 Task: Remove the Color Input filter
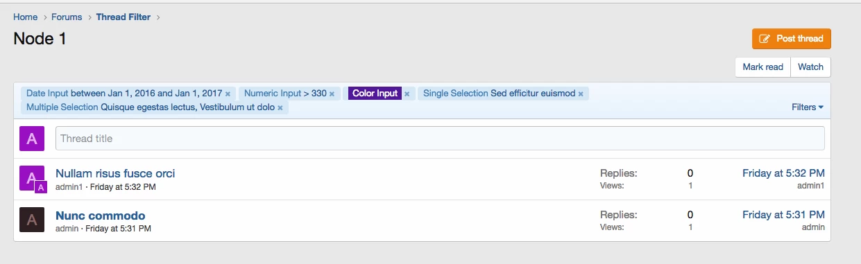pos(407,94)
